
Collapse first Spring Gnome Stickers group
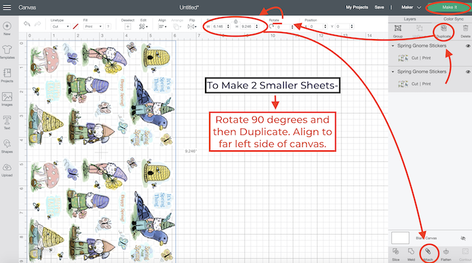click(392, 46)
